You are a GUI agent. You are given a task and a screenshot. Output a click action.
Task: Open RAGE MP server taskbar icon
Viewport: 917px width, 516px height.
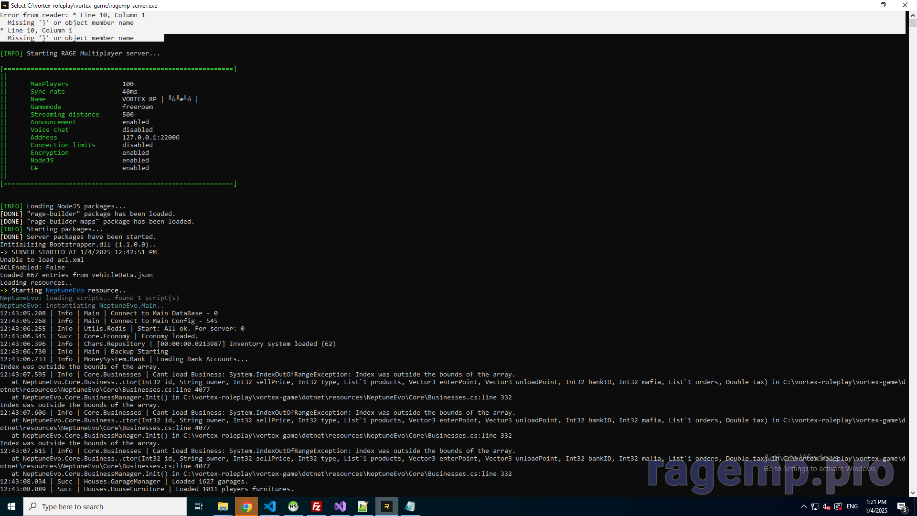[x=387, y=506]
